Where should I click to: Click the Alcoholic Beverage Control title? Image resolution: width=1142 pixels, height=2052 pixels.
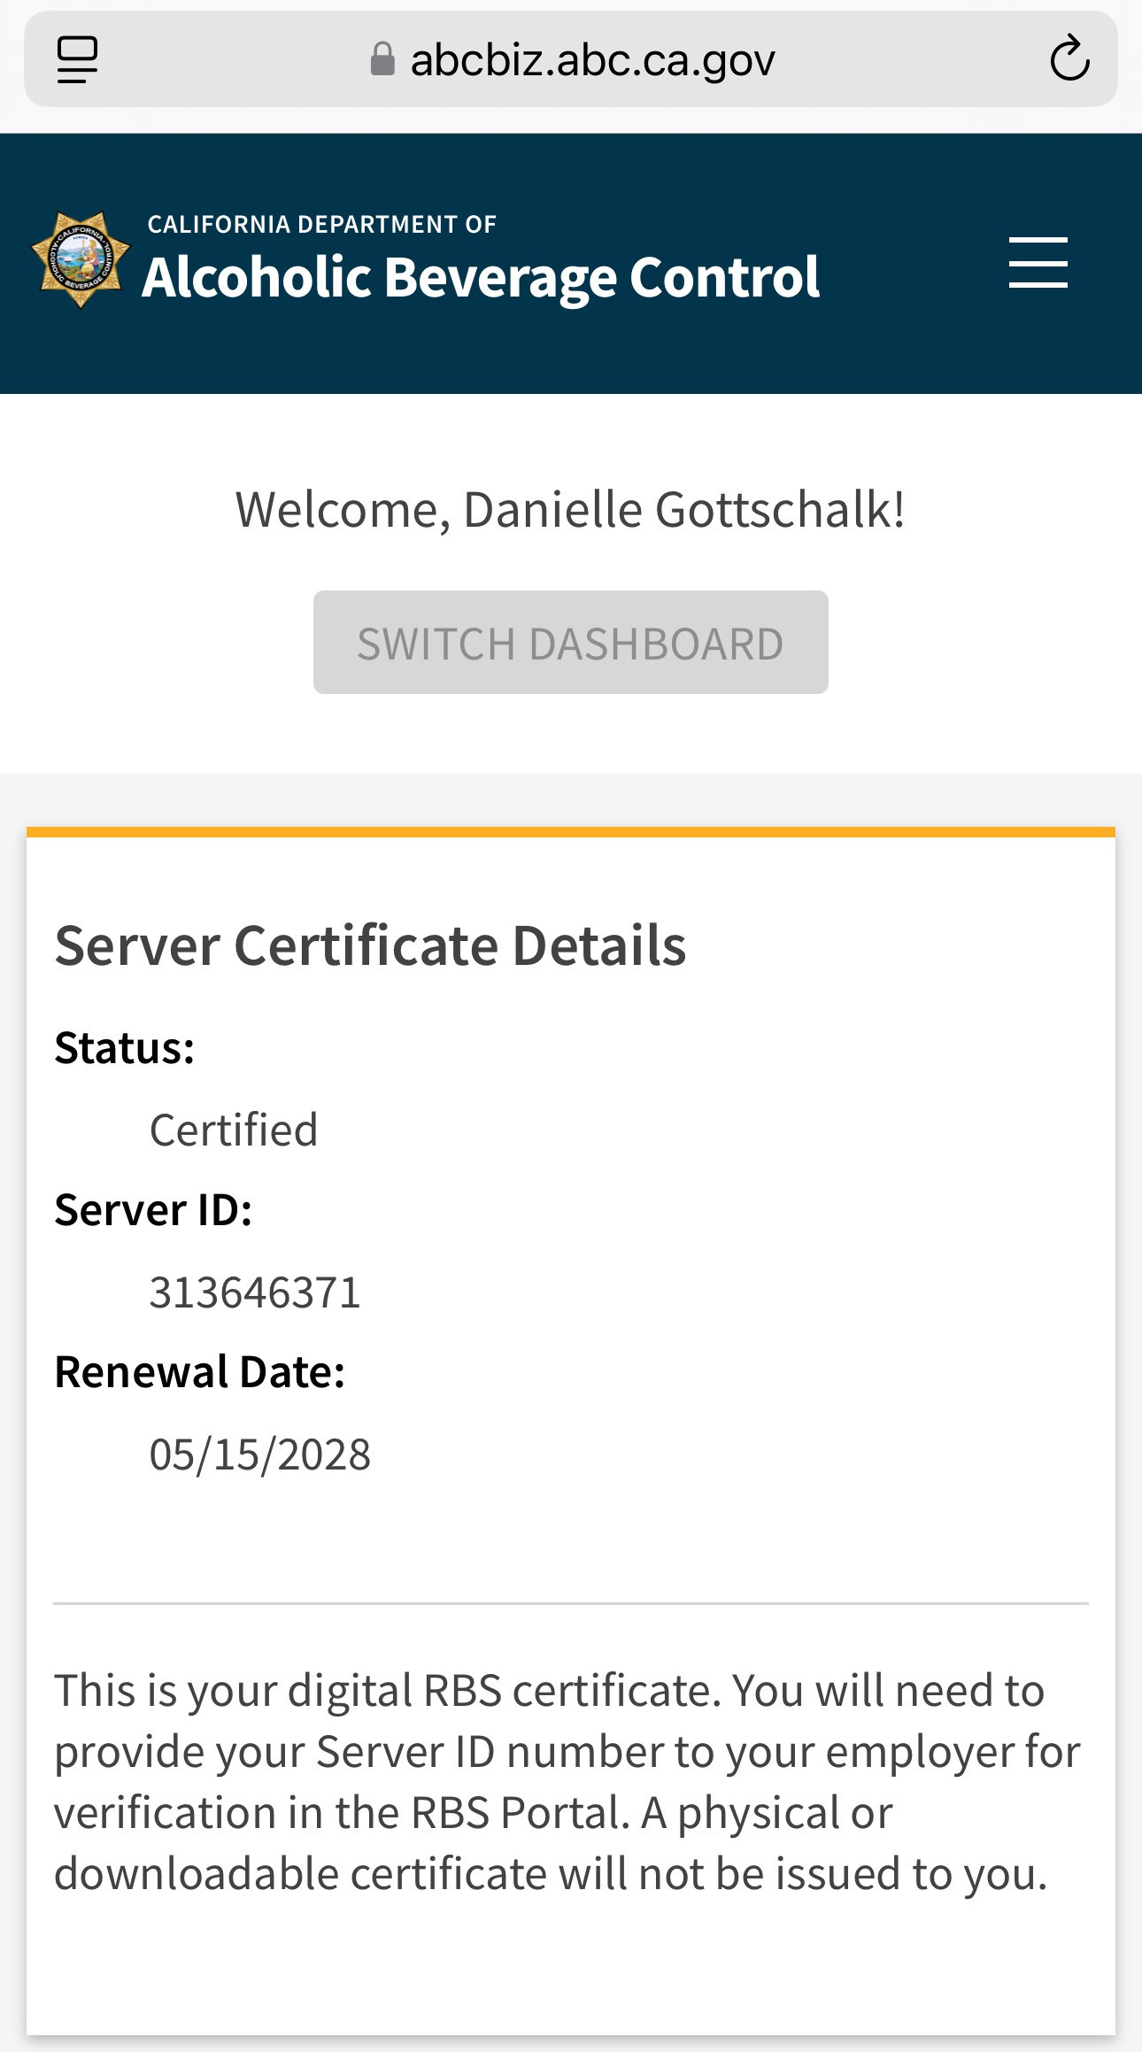tap(481, 278)
